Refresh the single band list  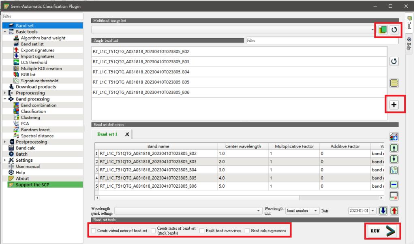pos(394,61)
